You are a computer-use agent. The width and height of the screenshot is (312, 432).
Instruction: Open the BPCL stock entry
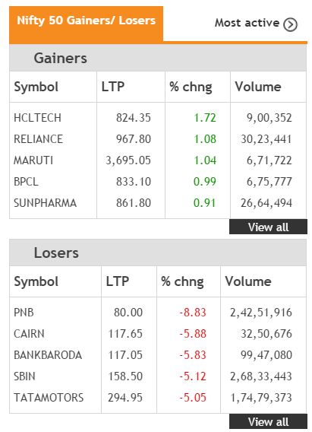pyautogui.click(x=26, y=182)
